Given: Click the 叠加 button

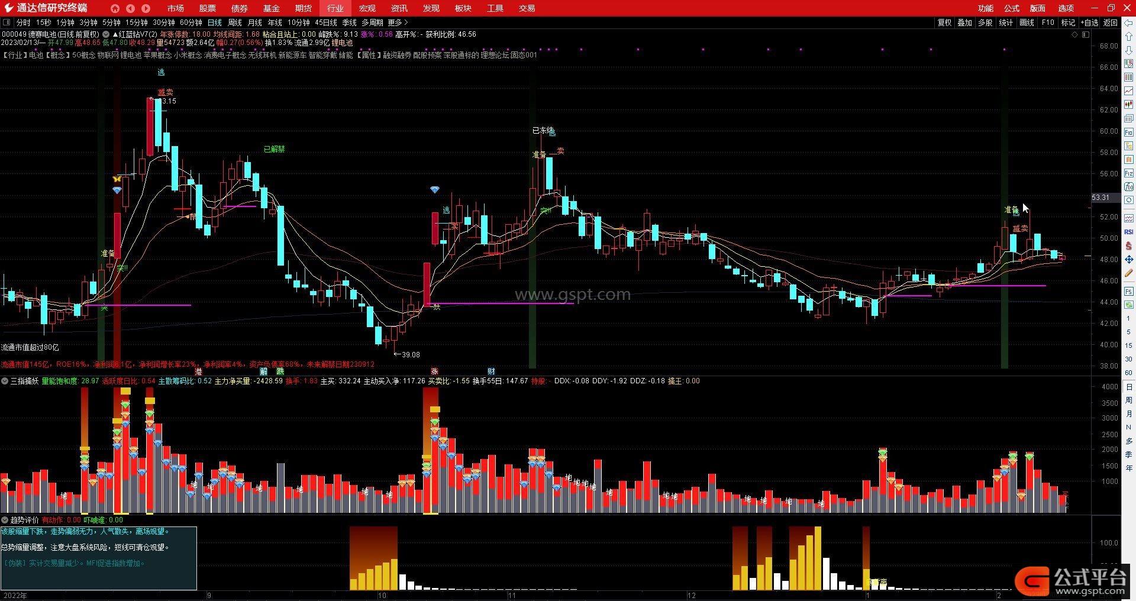Looking at the screenshot, I should point(965,22).
